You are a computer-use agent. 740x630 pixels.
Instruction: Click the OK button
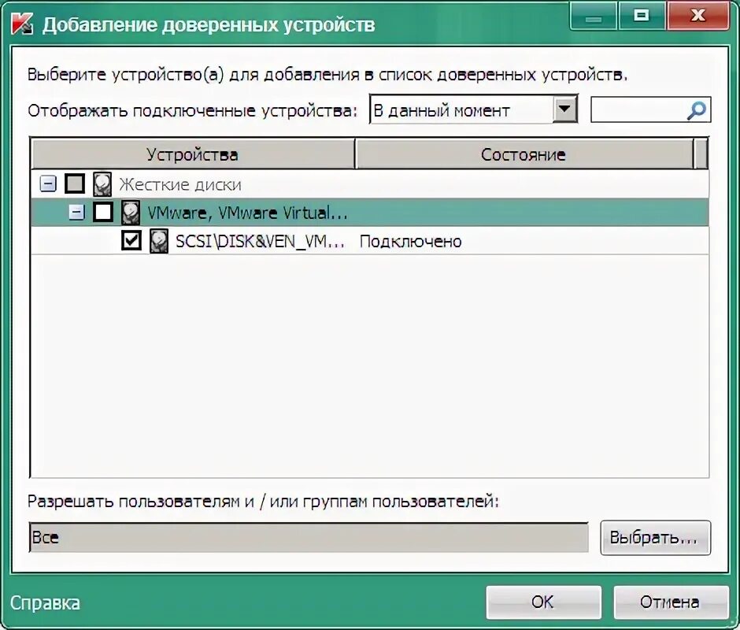(544, 602)
